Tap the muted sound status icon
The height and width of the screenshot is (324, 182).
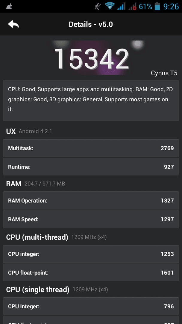(98, 6)
